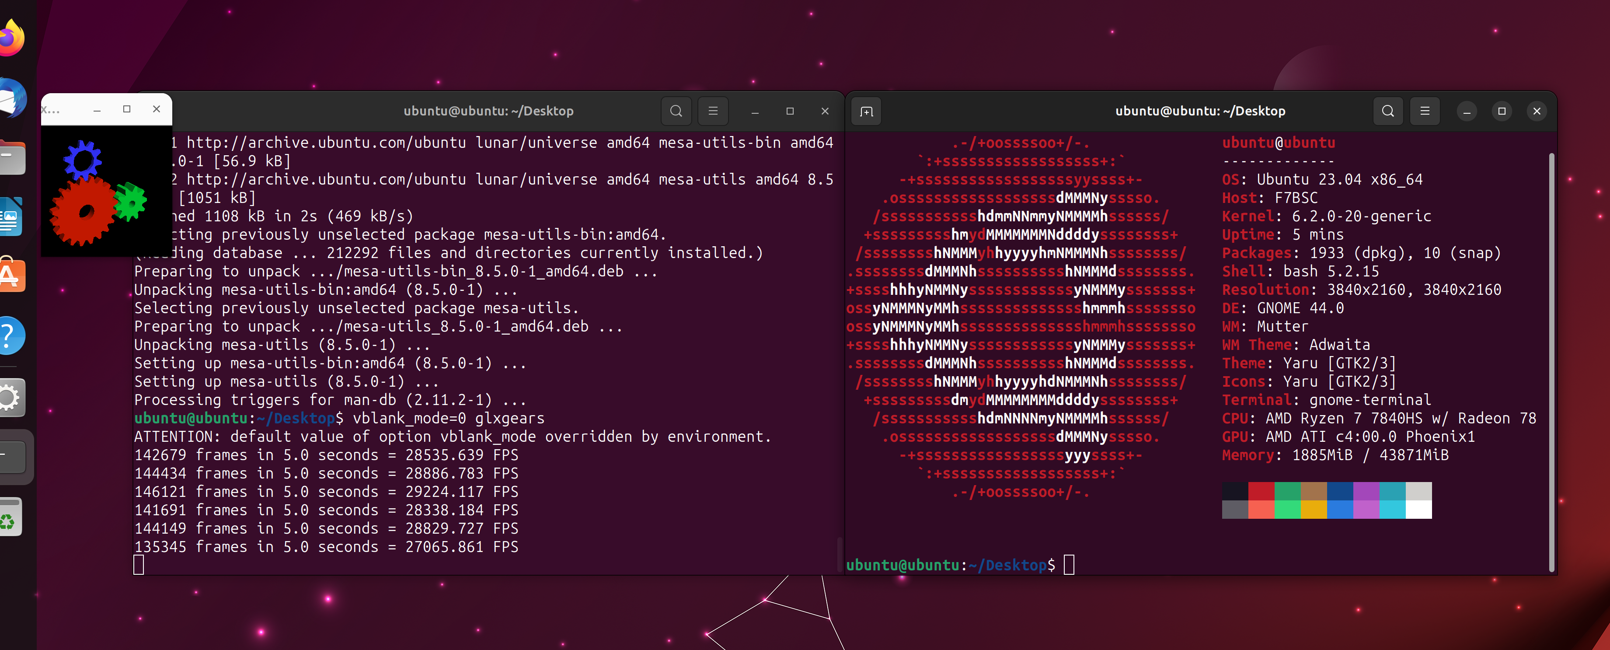Click the white color block in neofetch palette
The image size is (1610, 650).
(x=1419, y=510)
